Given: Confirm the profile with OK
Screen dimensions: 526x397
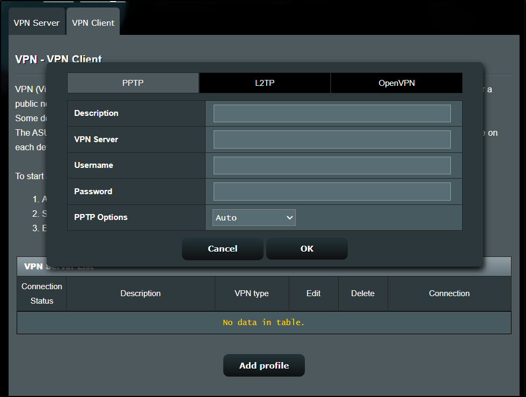Looking at the screenshot, I should click(x=307, y=249).
